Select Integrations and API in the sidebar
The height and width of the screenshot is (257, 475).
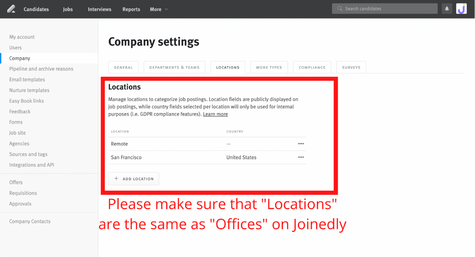click(32, 165)
